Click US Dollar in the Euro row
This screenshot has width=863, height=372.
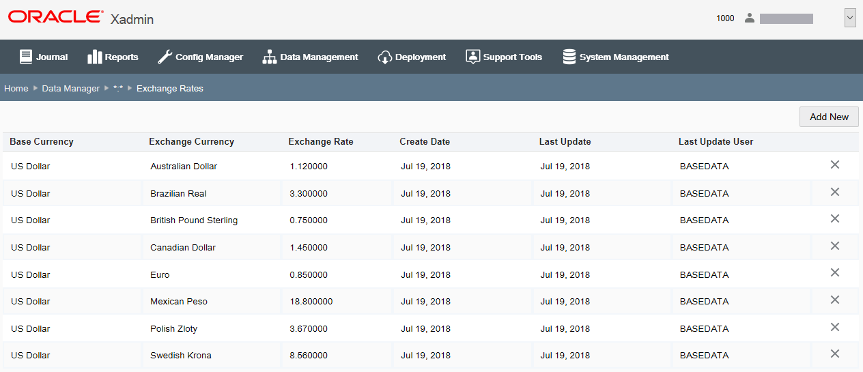31,274
